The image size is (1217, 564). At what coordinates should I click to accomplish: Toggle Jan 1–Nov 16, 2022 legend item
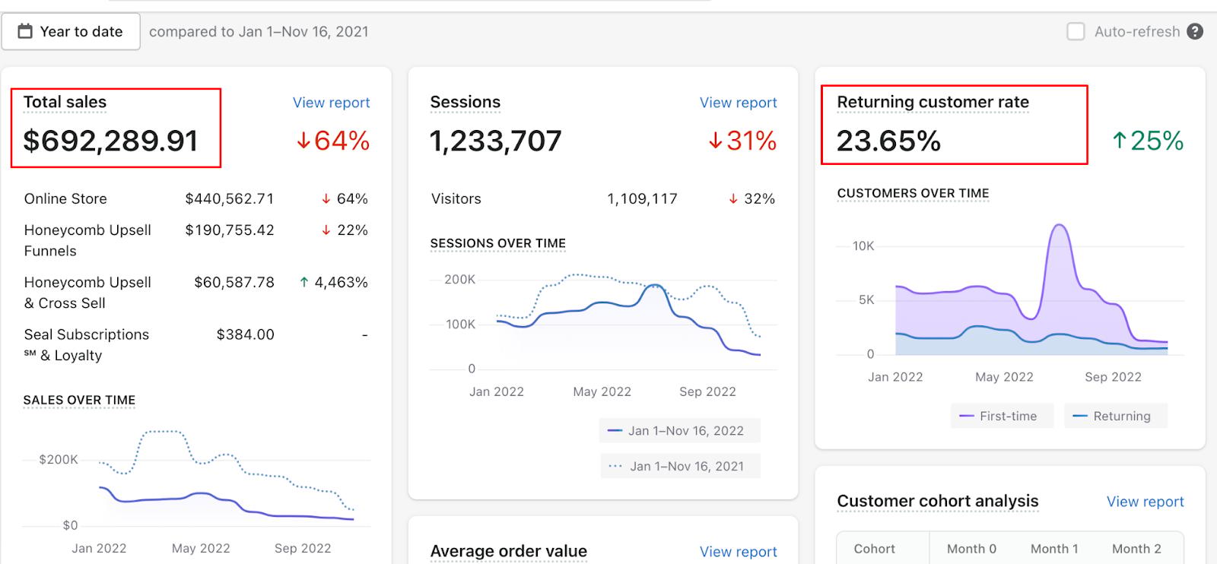[x=679, y=430]
